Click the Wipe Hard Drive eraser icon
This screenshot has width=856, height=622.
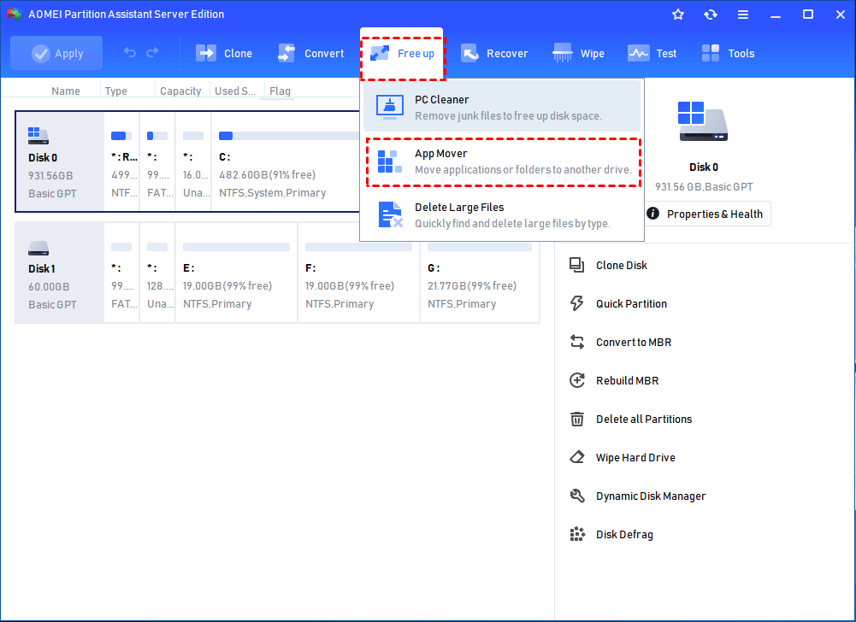tap(577, 457)
